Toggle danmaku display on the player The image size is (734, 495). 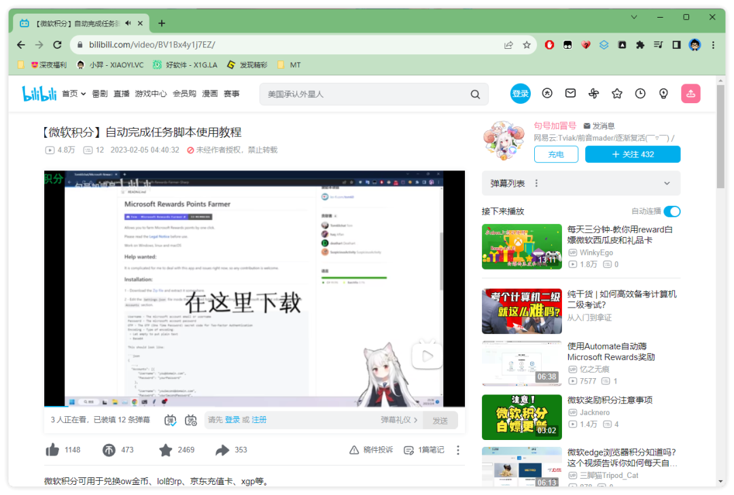[x=171, y=420]
